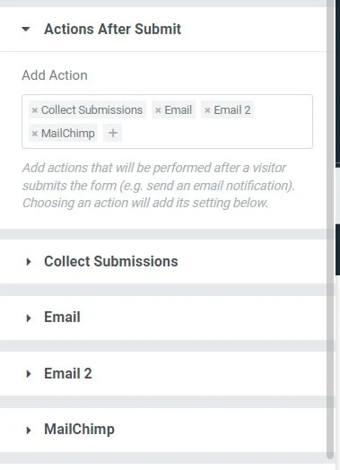Select the MailChimp tag label
340x470 pixels.
tap(68, 134)
